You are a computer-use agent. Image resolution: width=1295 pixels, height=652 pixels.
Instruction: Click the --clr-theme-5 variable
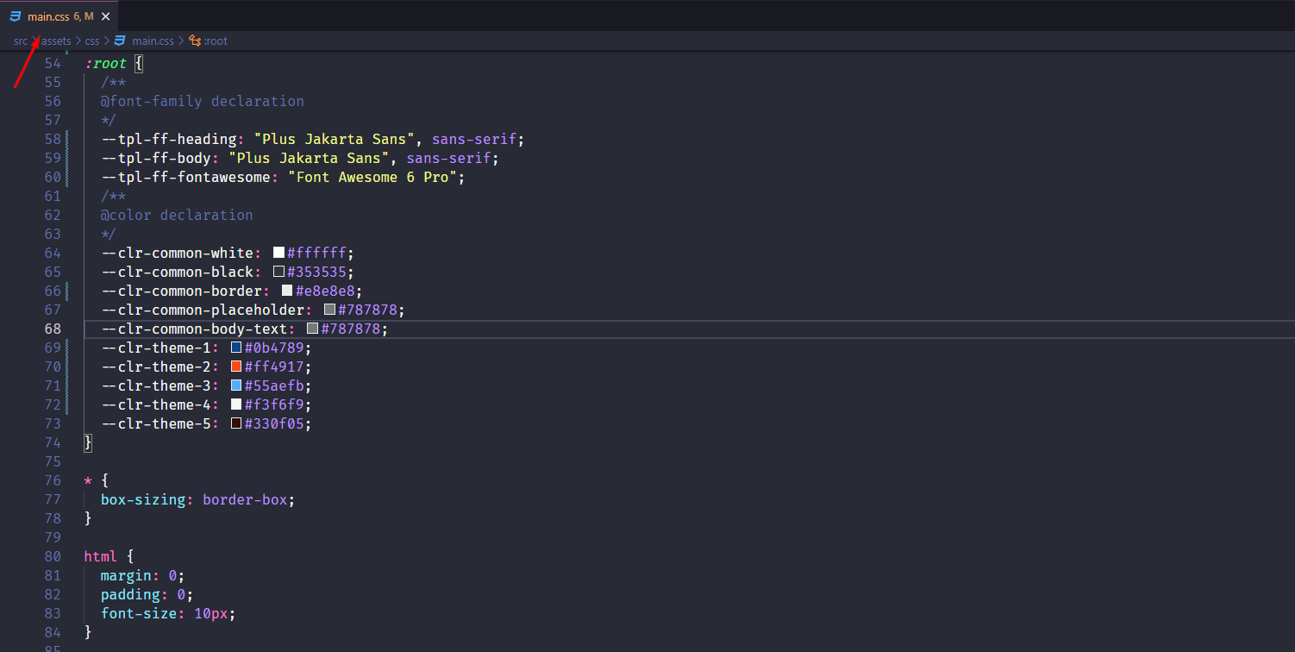click(156, 423)
